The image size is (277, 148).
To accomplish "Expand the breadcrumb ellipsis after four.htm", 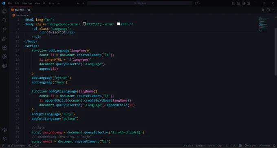I will 30,15.
